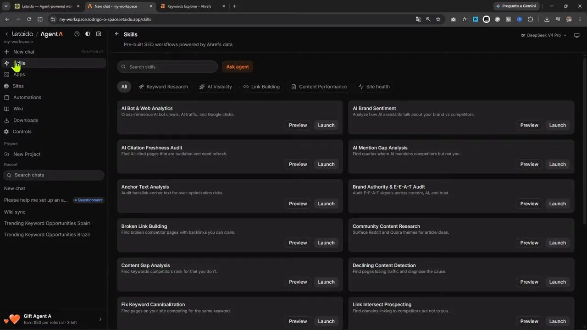The image size is (587, 330).
Task: Open the chat tagged Questionnaire
Action: coord(53,200)
